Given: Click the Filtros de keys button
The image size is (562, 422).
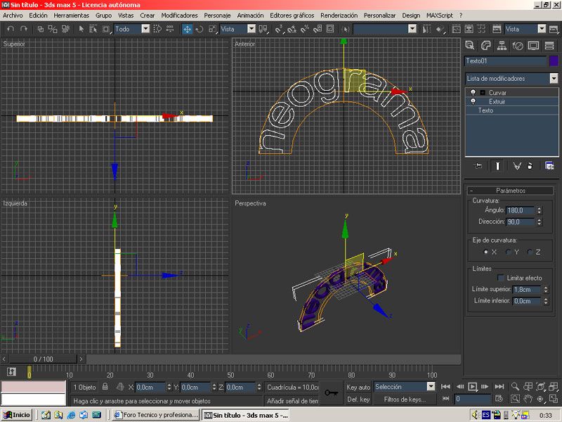Looking at the screenshot, I should [405, 399].
